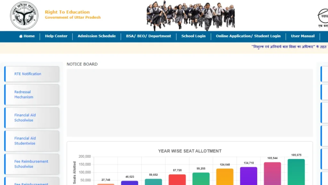The height and width of the screenshot is (185, 328).
Task: View Financial Aid Studentwise
Action: (31, 141)
